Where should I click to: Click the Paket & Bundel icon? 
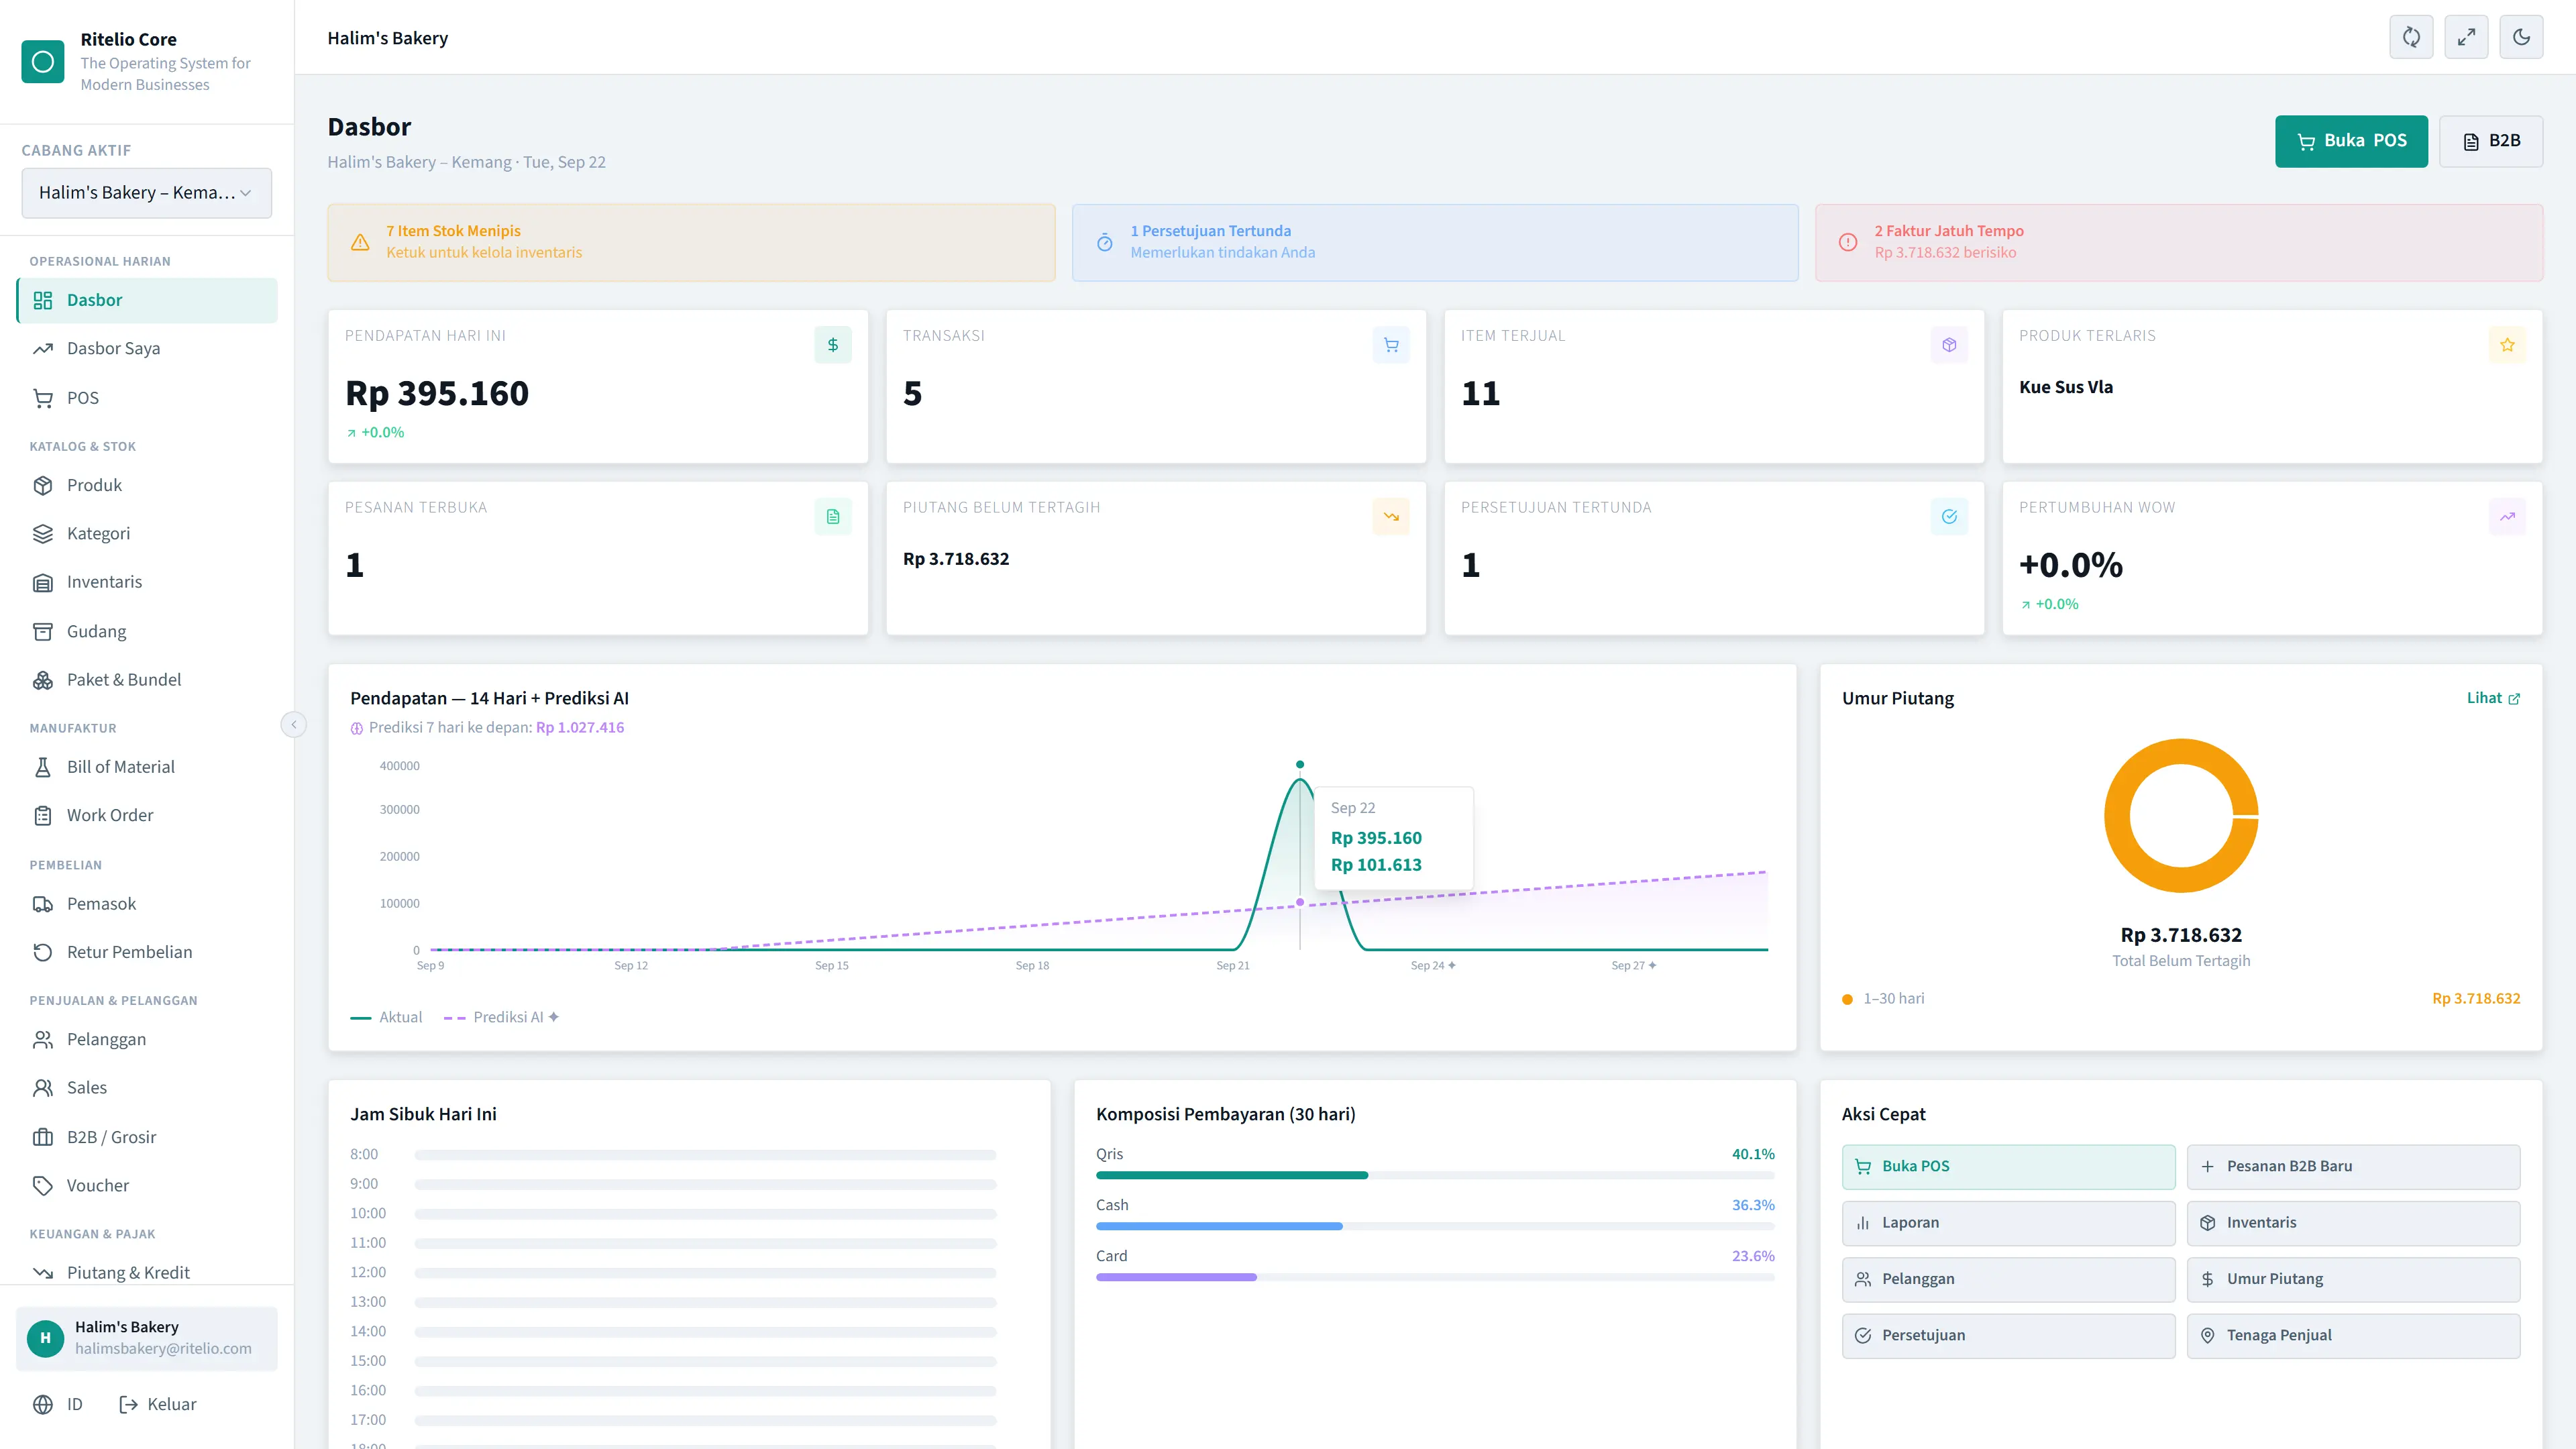pyautogui.click(x=43, y=680)
